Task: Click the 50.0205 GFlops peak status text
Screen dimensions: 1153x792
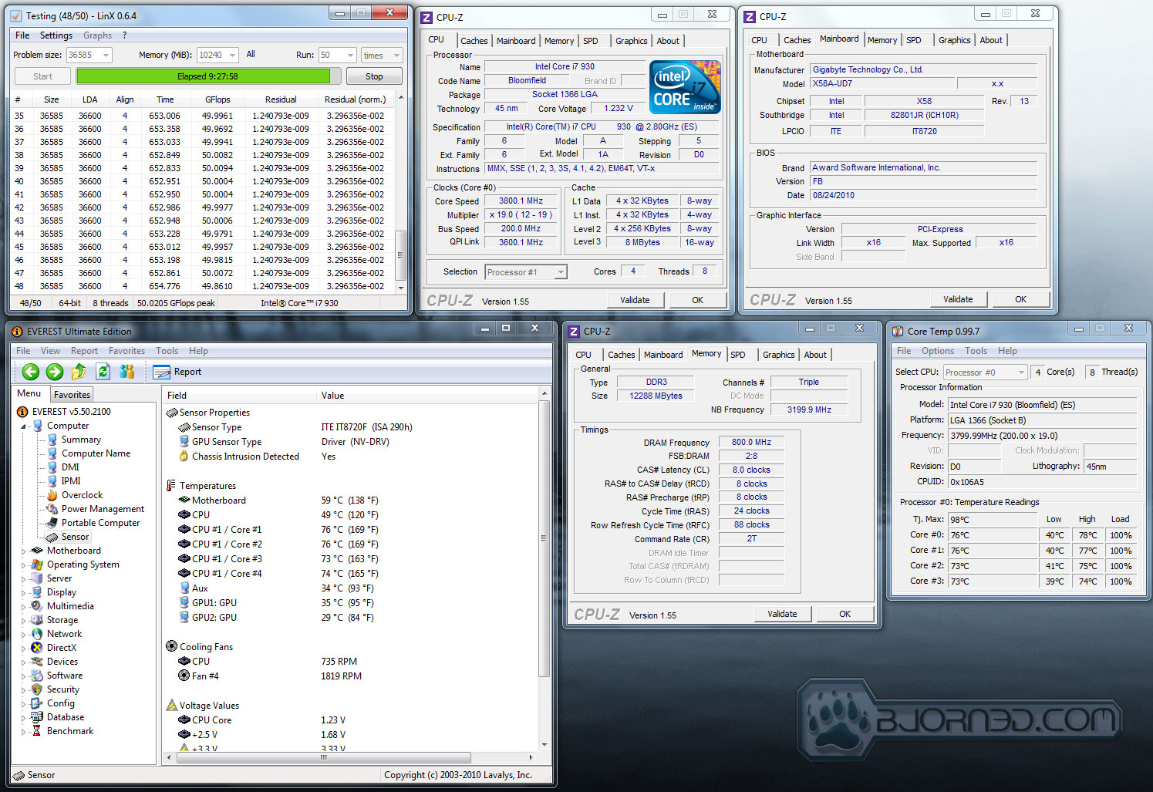Action: [176, 303]
